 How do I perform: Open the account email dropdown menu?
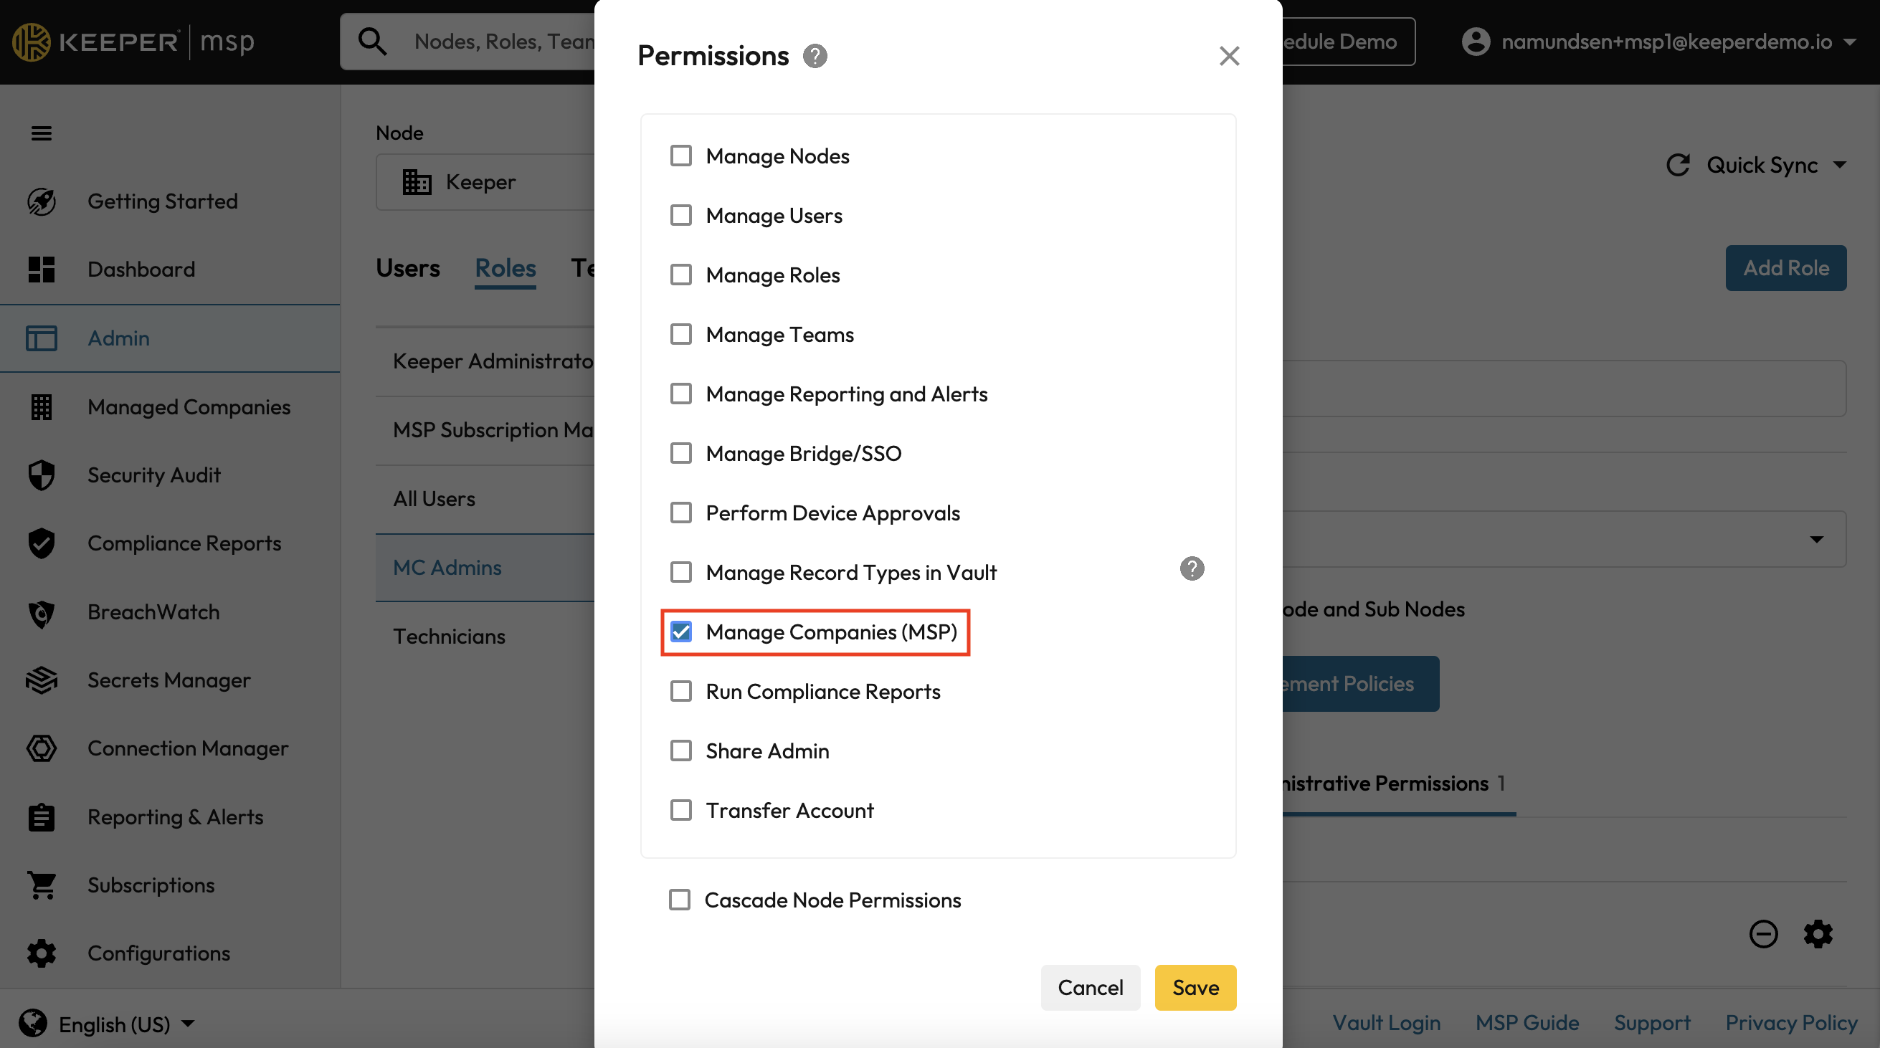point(1848,42)
